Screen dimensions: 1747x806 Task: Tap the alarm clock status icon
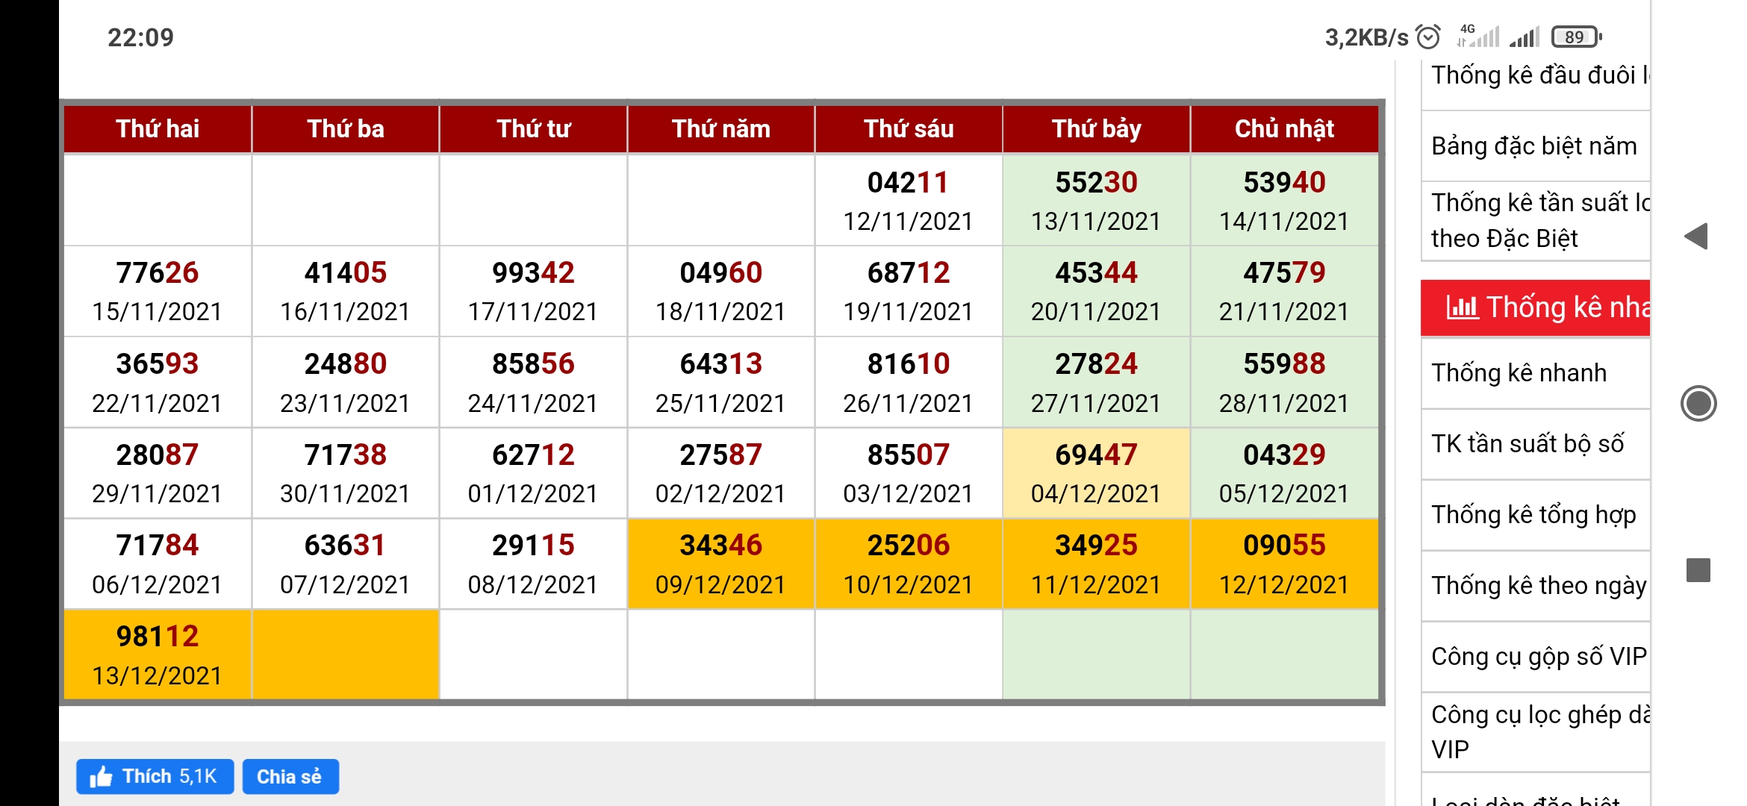(x=1428, y=37)
